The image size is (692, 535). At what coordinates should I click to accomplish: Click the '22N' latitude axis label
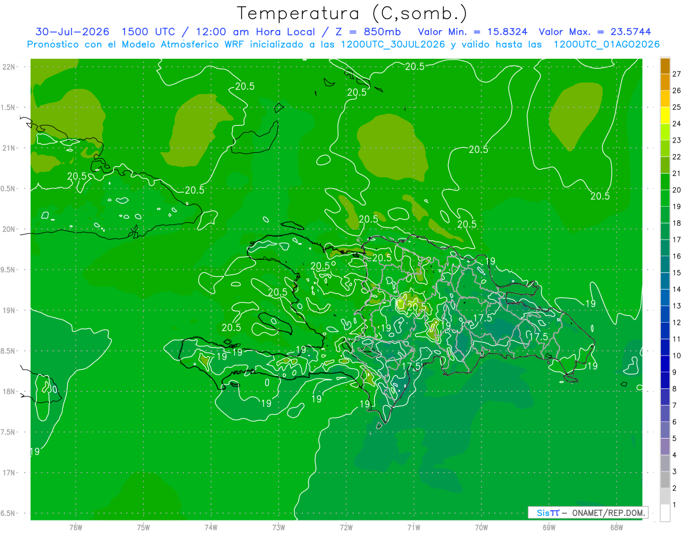(9, 67)
